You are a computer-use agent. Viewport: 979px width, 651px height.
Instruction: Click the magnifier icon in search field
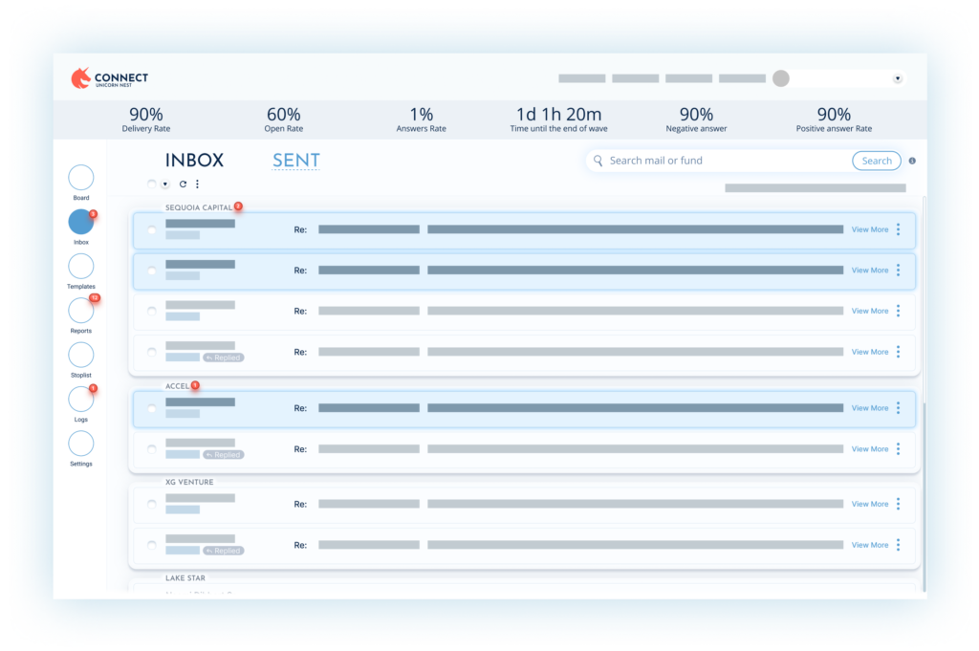[598, 161]
